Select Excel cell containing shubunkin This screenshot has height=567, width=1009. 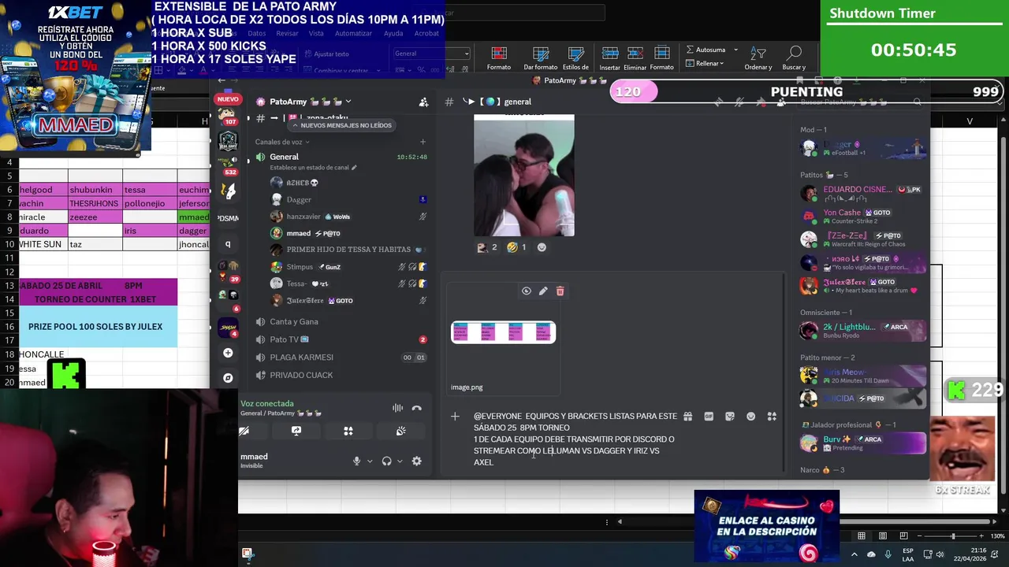tap(95, 189)
